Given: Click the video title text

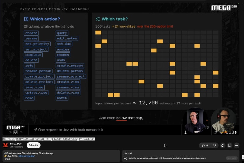Looking at the screenshot, I should [49, 139].
